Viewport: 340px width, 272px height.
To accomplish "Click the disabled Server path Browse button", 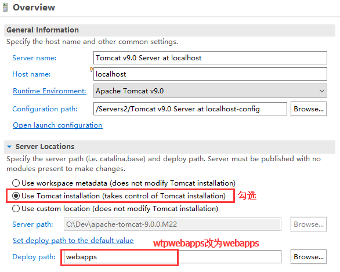I will coord(309,224).
